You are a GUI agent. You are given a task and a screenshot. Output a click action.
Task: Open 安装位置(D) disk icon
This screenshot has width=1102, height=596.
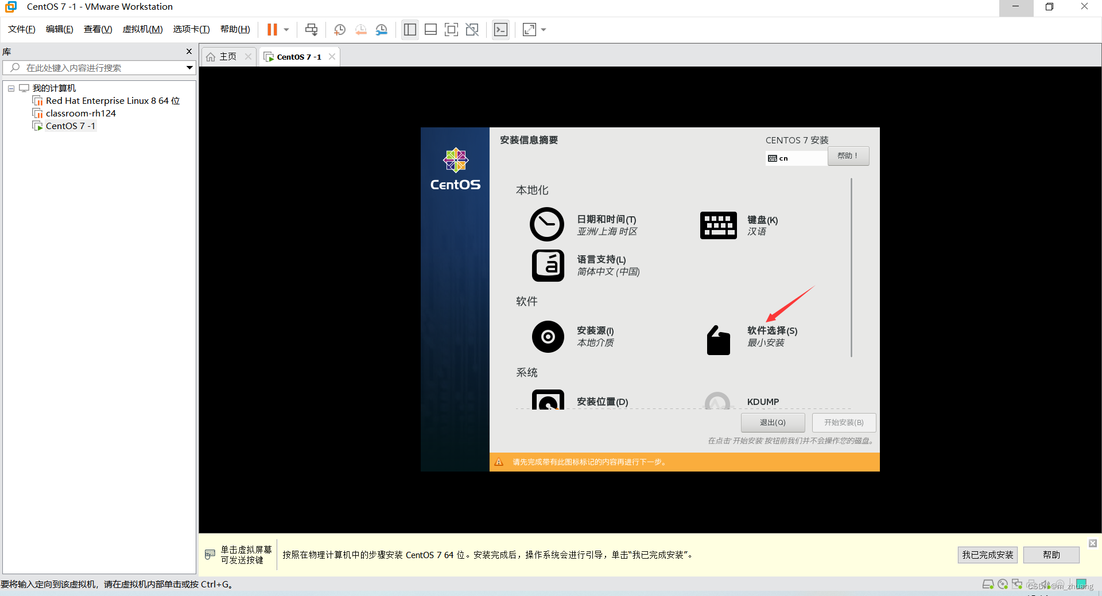[548, 399]
